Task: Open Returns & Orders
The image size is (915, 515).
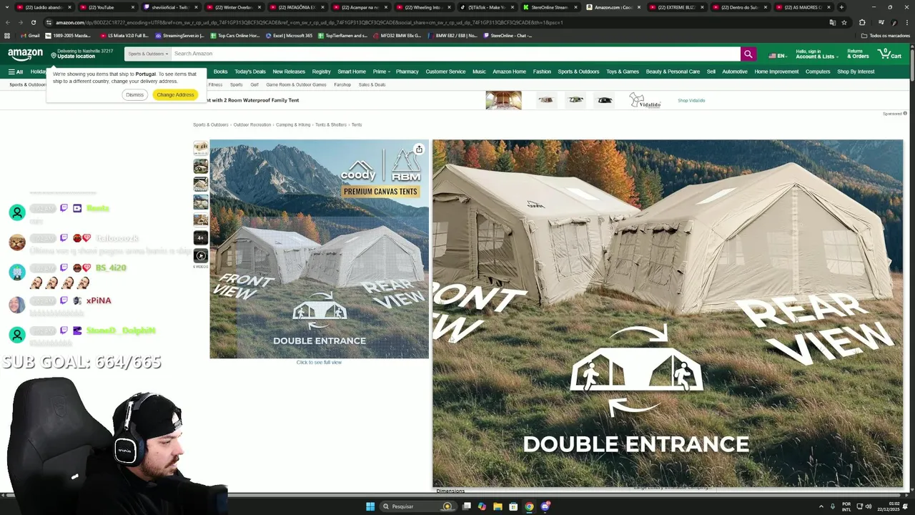Action: point(858,54)
